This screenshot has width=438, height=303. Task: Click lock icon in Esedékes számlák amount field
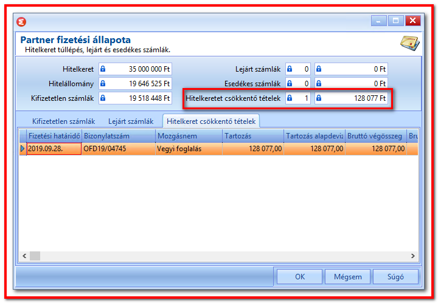[319, 83]
